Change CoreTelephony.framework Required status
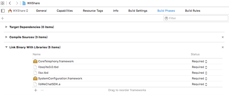Viewport: 229px width, 95px height. tap(199, 61)
